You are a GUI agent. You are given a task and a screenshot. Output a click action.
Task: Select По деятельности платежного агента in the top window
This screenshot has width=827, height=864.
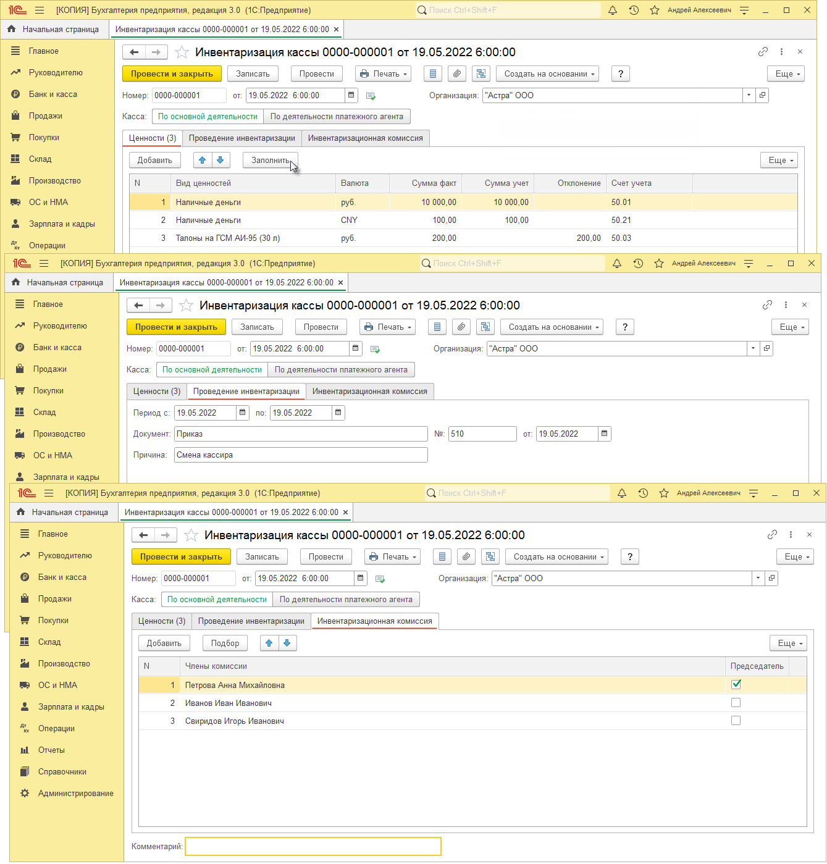[x=337, y=116]
